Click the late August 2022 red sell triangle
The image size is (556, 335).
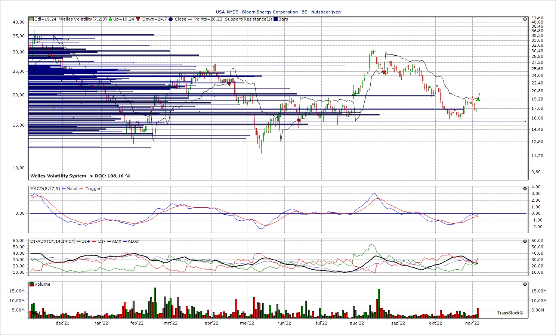(384, 72)
